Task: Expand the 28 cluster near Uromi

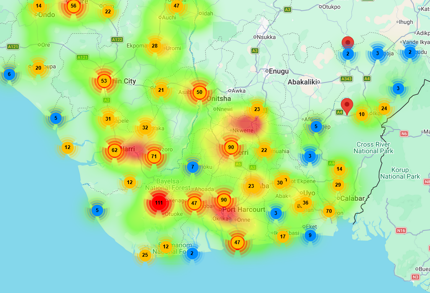Action: point(154,46)
